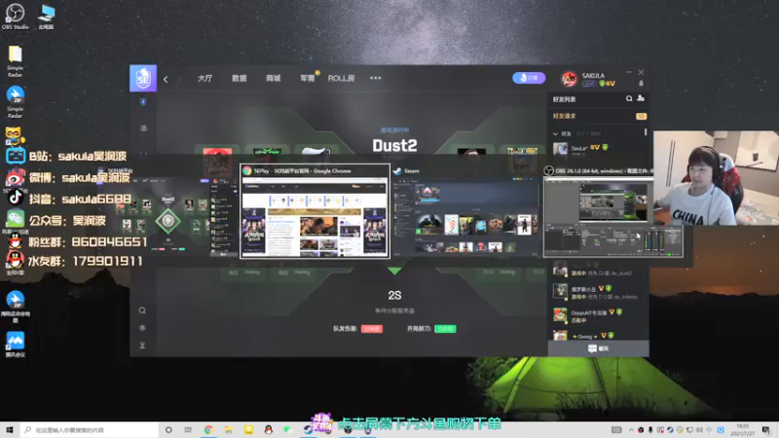Switch to the Steam window thumbnail
The image size is (779, 438).
(465, 211)
